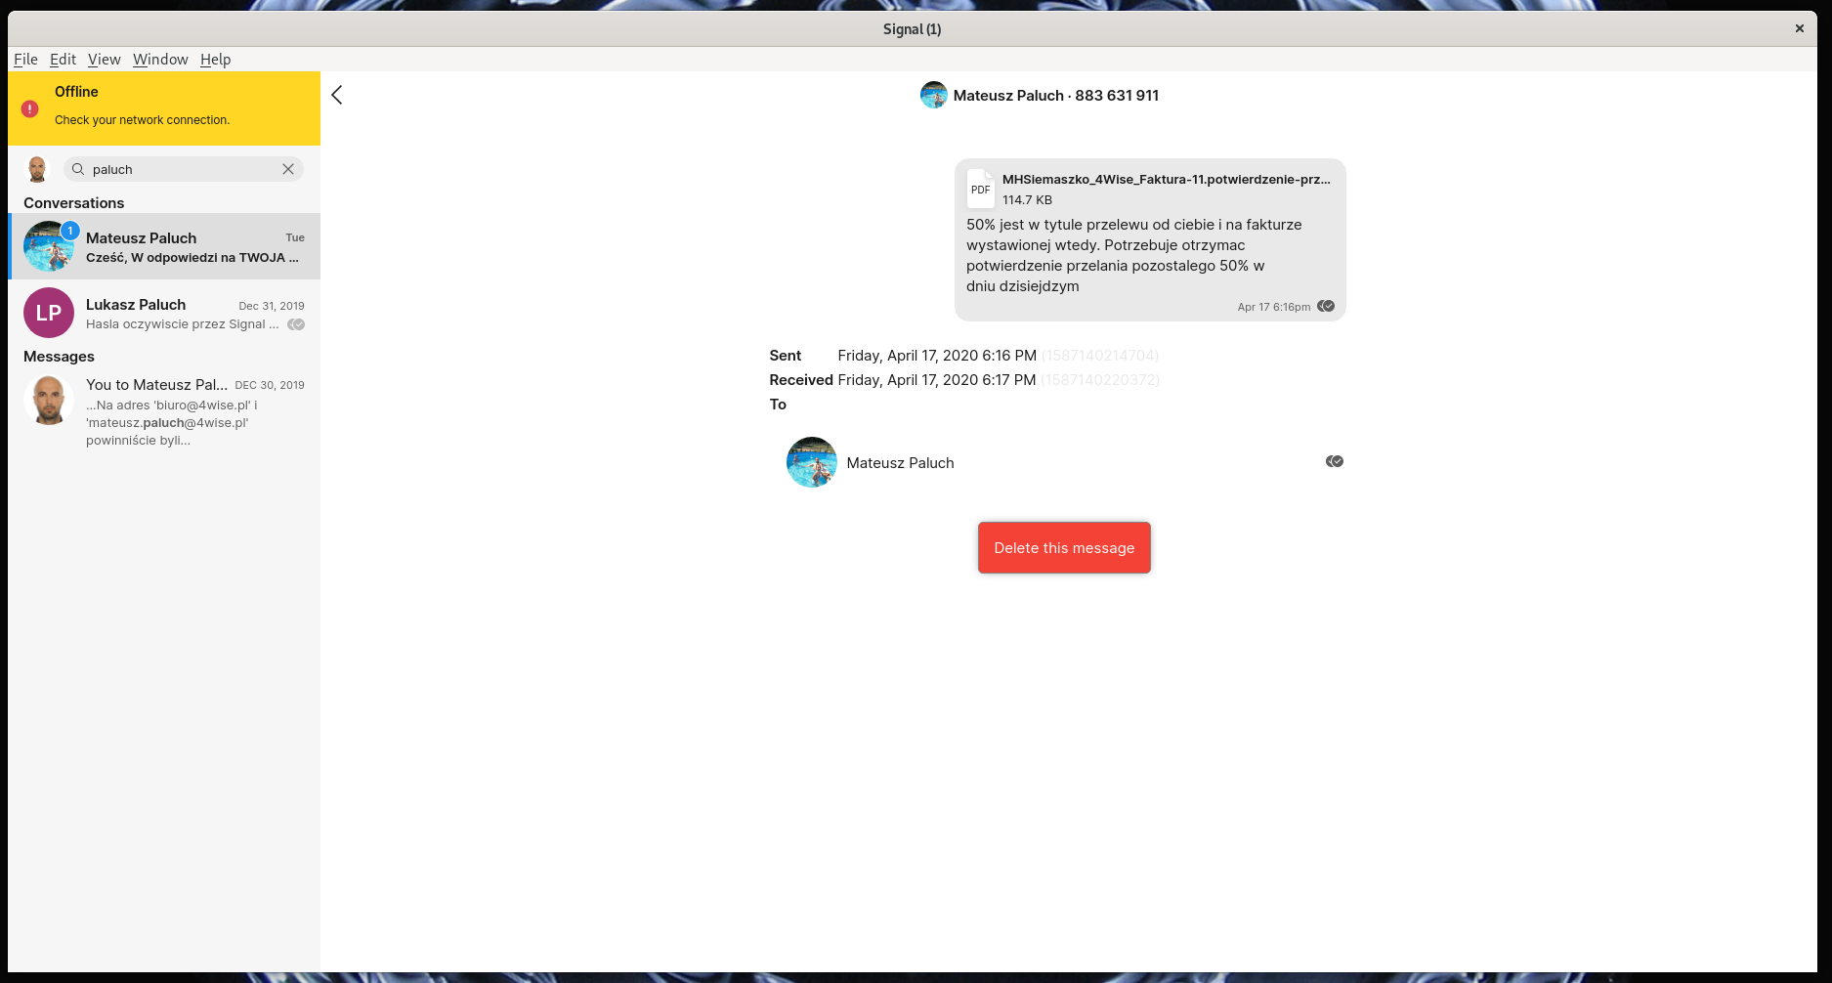Click Lukasz Paluch LP avatar
Image resolution: width=1832 pixels, height=983 pixels.
[49, 313]
